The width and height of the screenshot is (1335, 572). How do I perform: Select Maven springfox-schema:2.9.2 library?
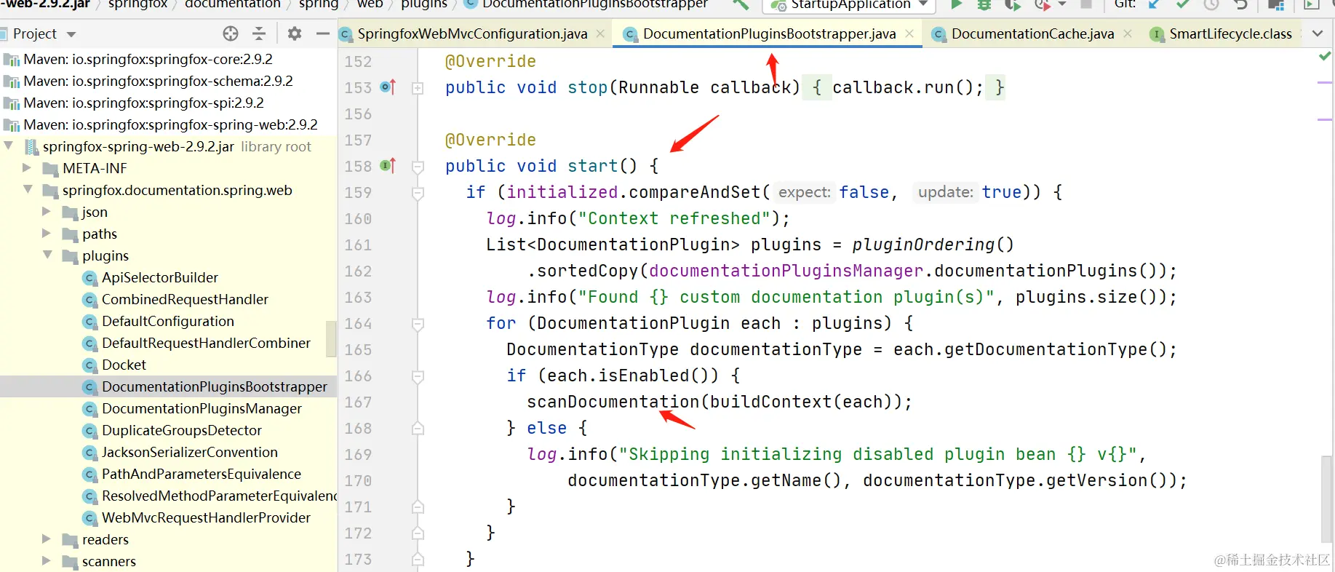[148, 81]
